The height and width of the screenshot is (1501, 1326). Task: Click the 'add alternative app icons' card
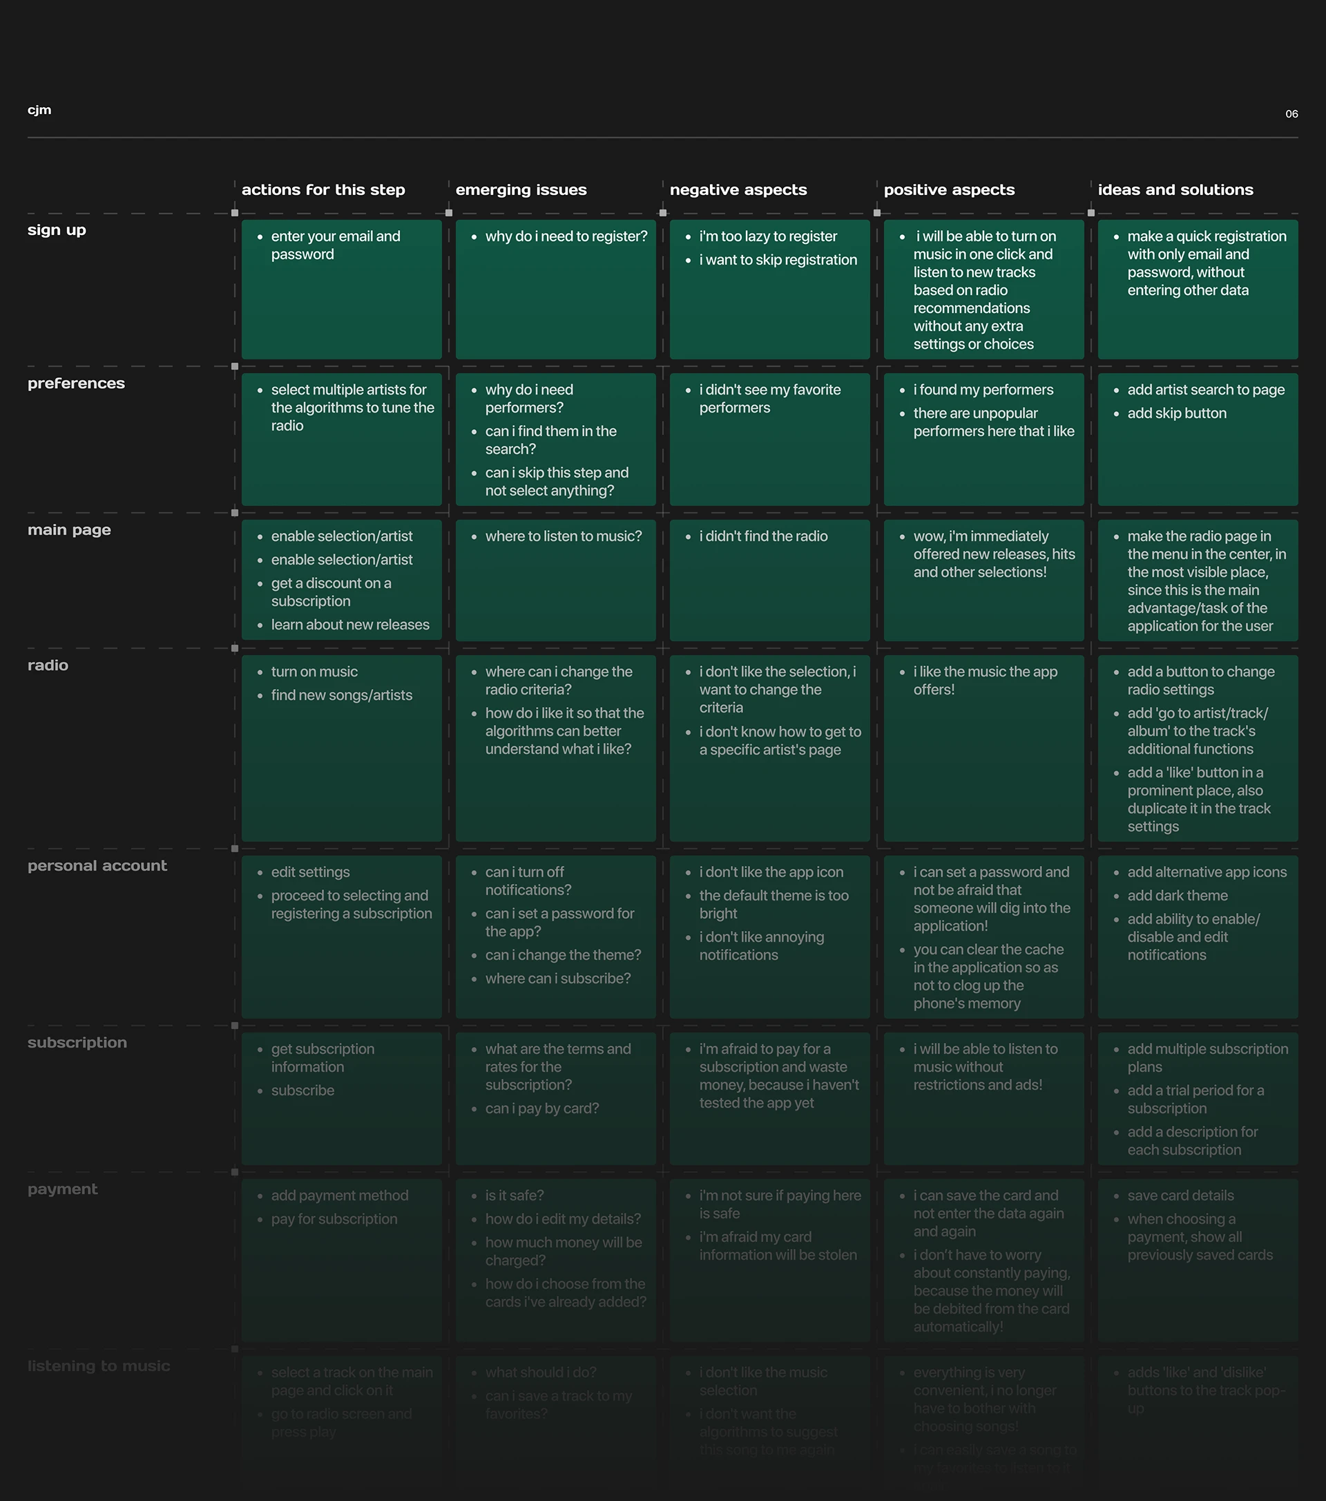click(x=1198, y=936)
